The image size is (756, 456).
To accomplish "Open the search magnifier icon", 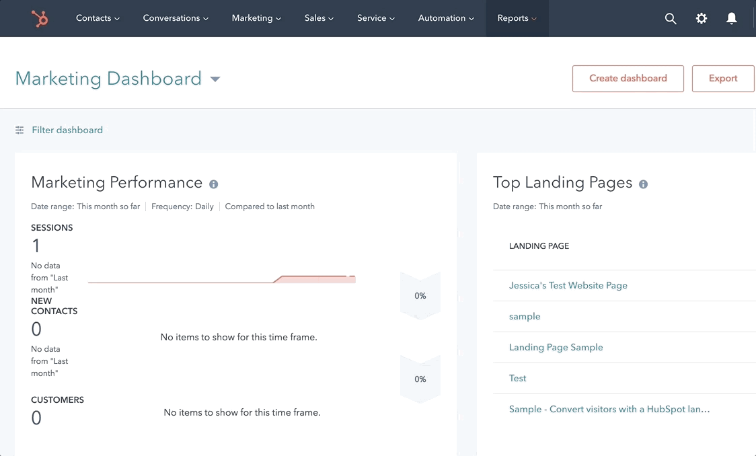I will tap(671, 18).
